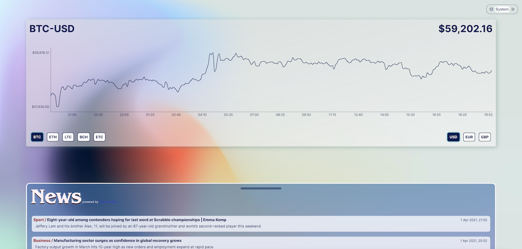Switch to dark theme via moon icon

pyautogui.click(x=491, y=9)
